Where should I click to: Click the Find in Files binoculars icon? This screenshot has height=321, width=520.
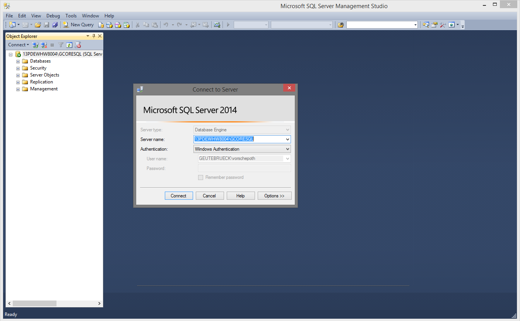(x=340, y=25)
